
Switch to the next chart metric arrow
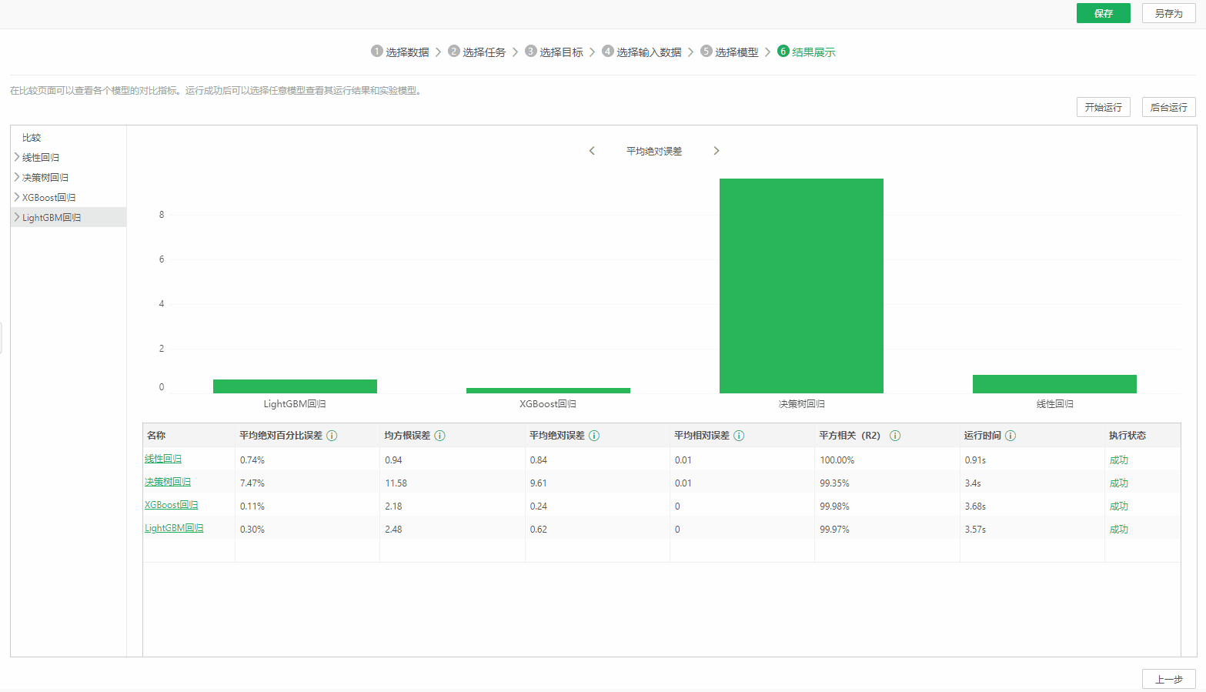coord(717,151)
